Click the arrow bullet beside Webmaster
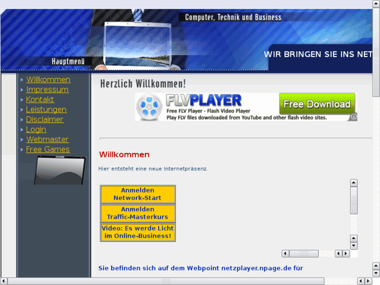380x285 pixels. point(22,140)
